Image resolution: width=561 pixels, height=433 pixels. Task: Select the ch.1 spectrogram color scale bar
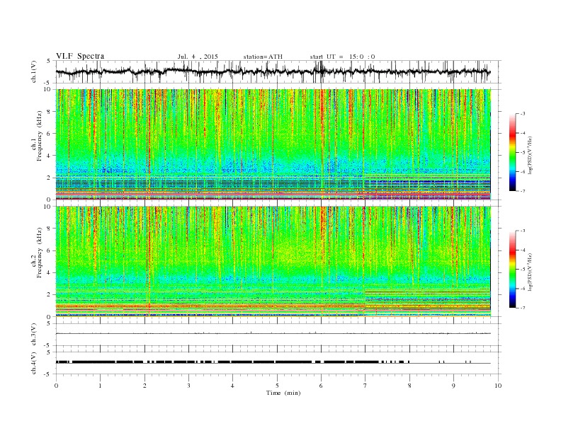512,152
